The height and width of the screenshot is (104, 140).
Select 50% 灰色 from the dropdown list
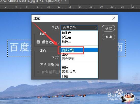[79, 72]
